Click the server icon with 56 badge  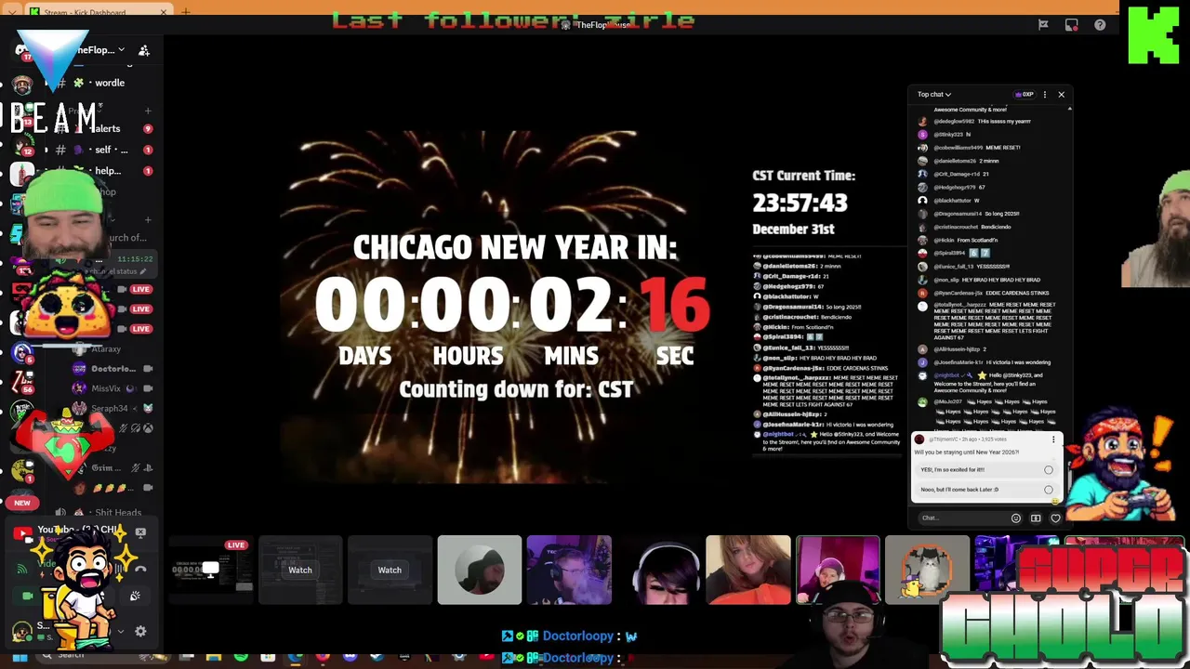click(21, 382)
